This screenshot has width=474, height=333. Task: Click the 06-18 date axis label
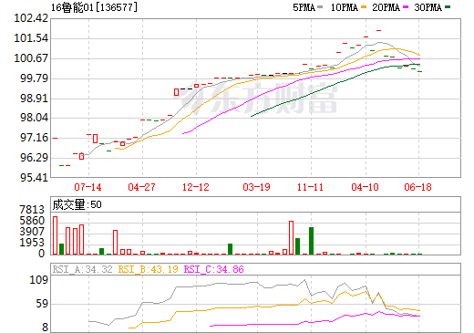[417, 187]
